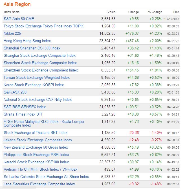Click the S&P/ASX 200 link
The height and width of the screenshot is (189, 185).
pos(15,92)
